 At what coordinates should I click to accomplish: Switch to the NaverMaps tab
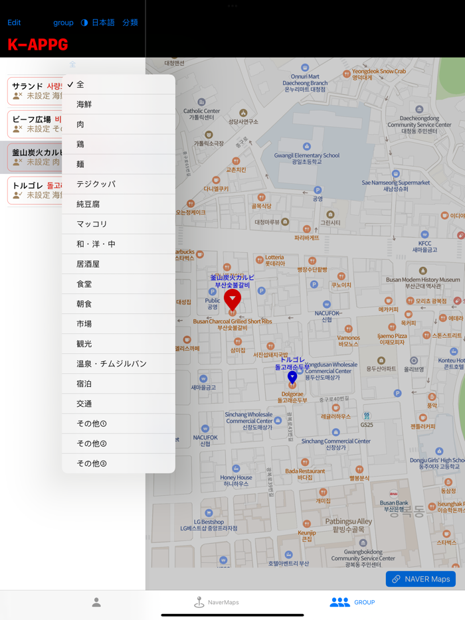point(217,602)
